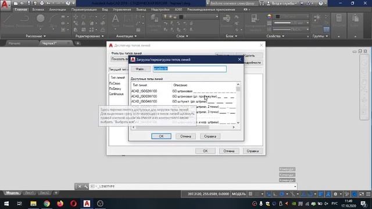Click the calculator Utilities icon
This screenshot has width=372, height=209.
pos(339,19)
